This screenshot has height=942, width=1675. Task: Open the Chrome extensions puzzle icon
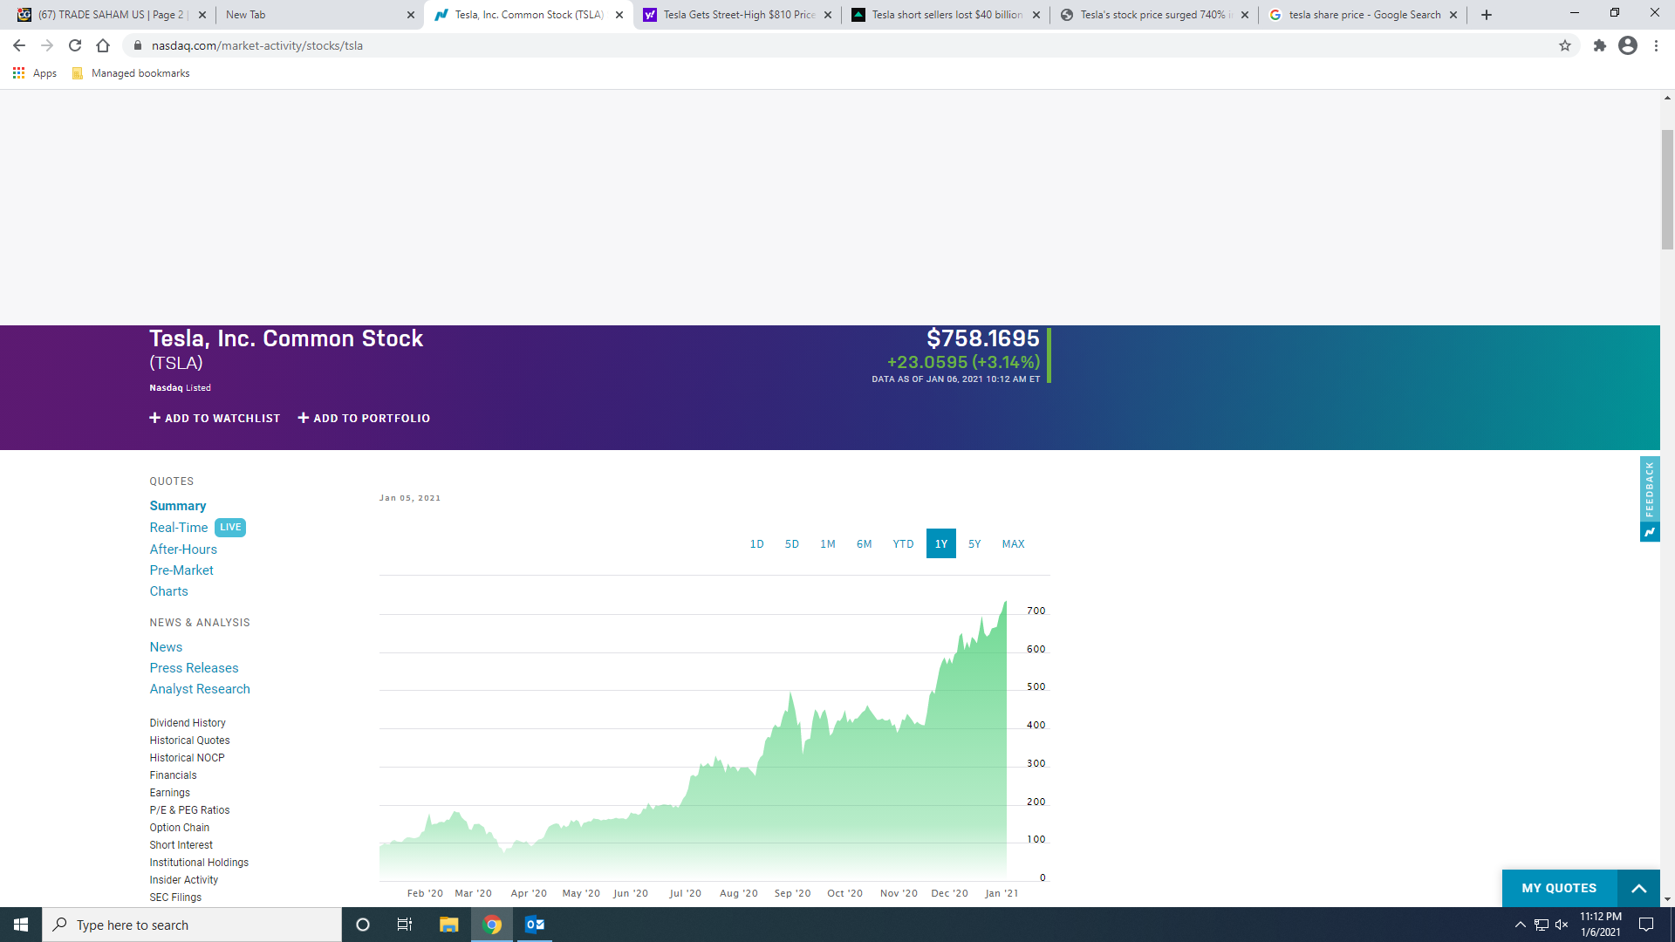pyautogui.click(x=1599, y=45)
